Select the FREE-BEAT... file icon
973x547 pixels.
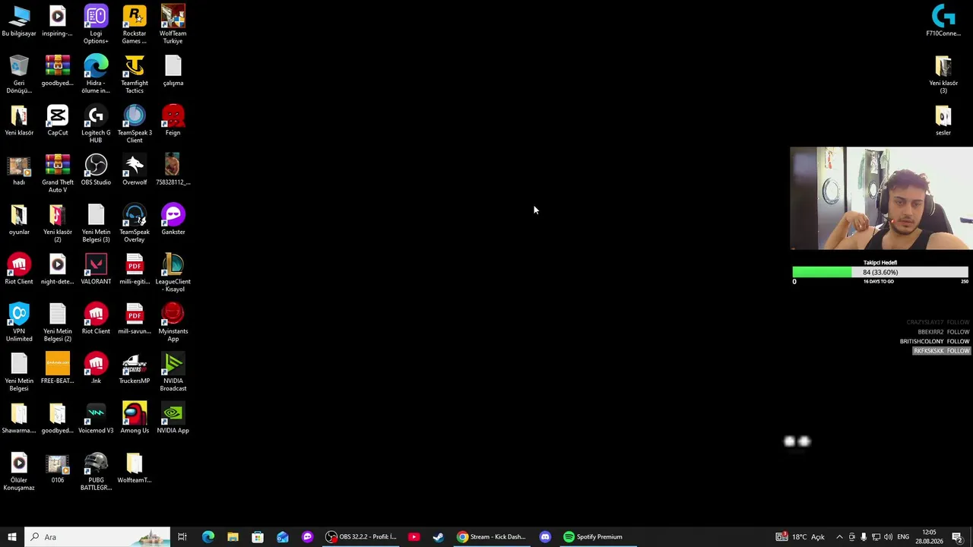pyautogui.click(x=58, y=369)
